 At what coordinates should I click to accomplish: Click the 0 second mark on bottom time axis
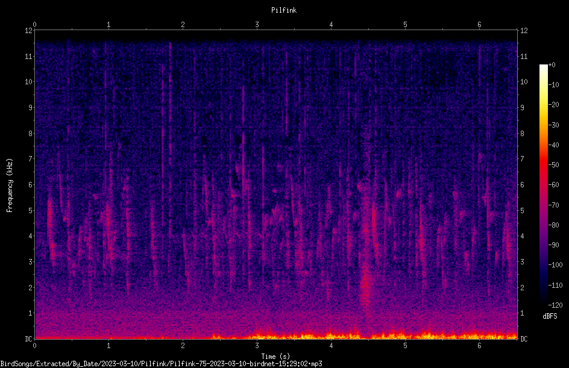[34, 346]
